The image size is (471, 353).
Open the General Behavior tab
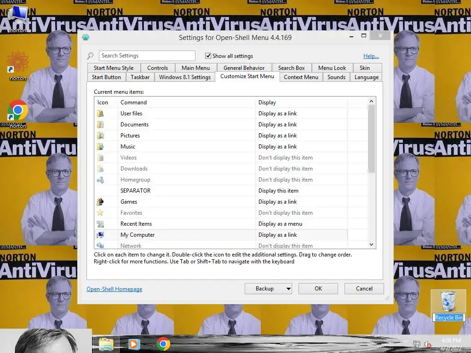tap(244, 68)
